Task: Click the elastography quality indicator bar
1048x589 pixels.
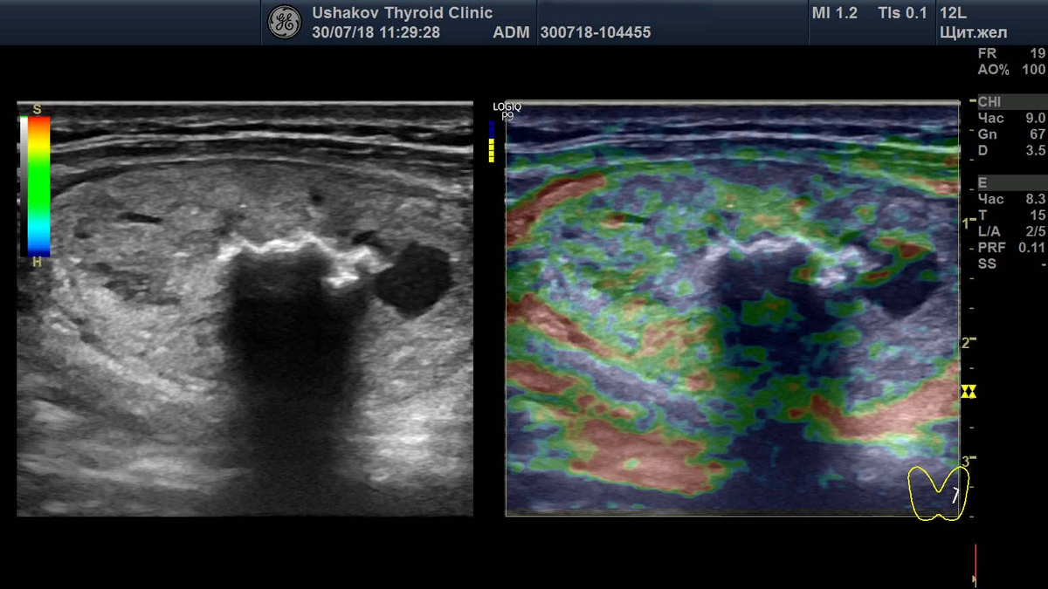Action: (492, 141)
